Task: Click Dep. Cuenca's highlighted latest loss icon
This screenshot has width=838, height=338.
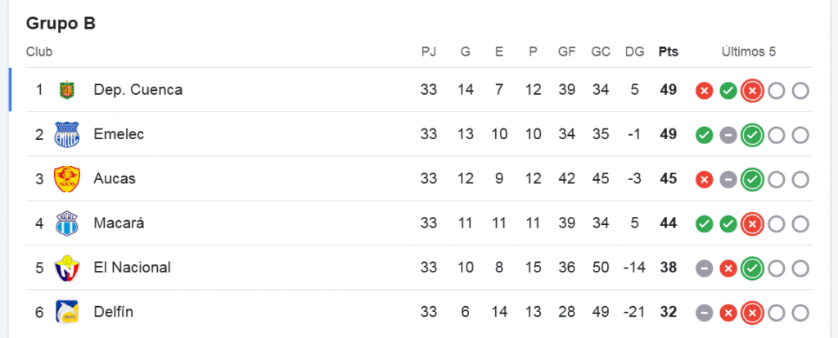Action: (x=752, y=91)
